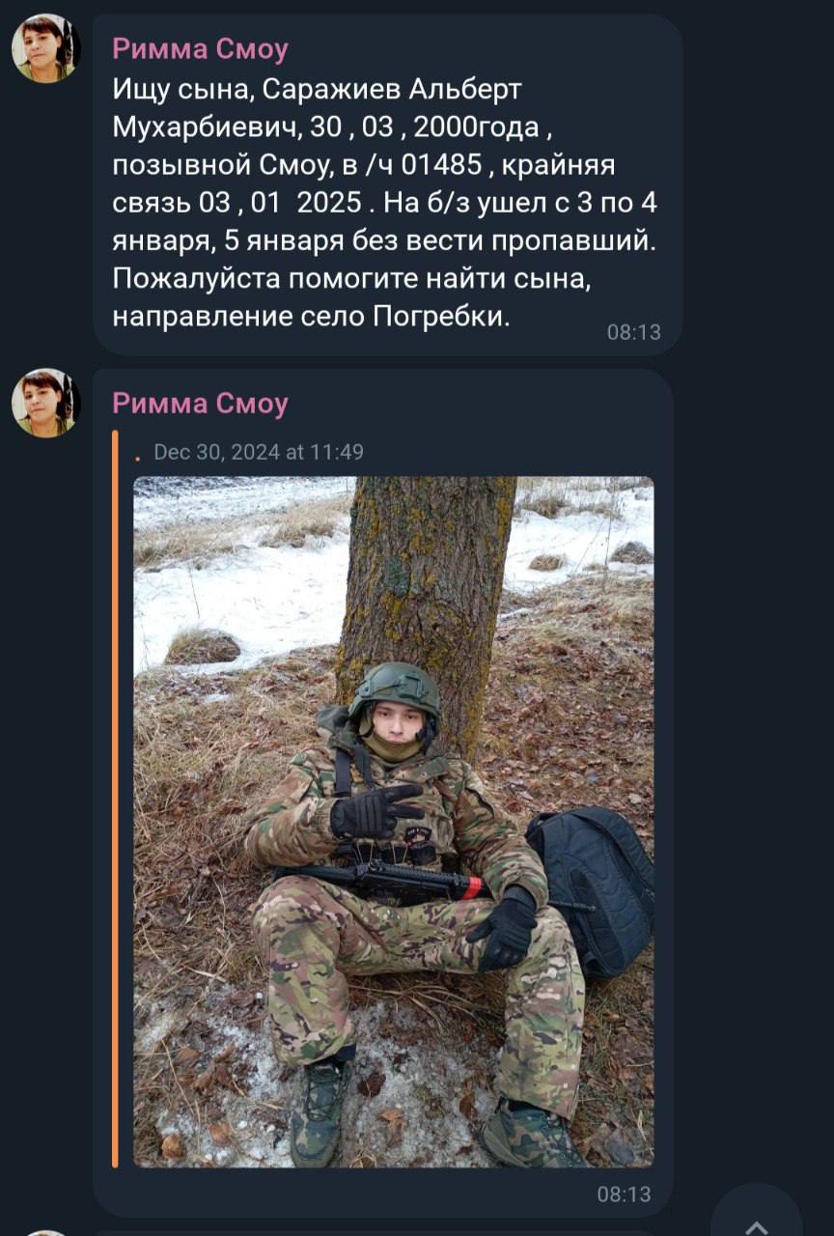View the soldier photo full screen
This screenshot has width=834, height=1236.
[x=393, y=822]
